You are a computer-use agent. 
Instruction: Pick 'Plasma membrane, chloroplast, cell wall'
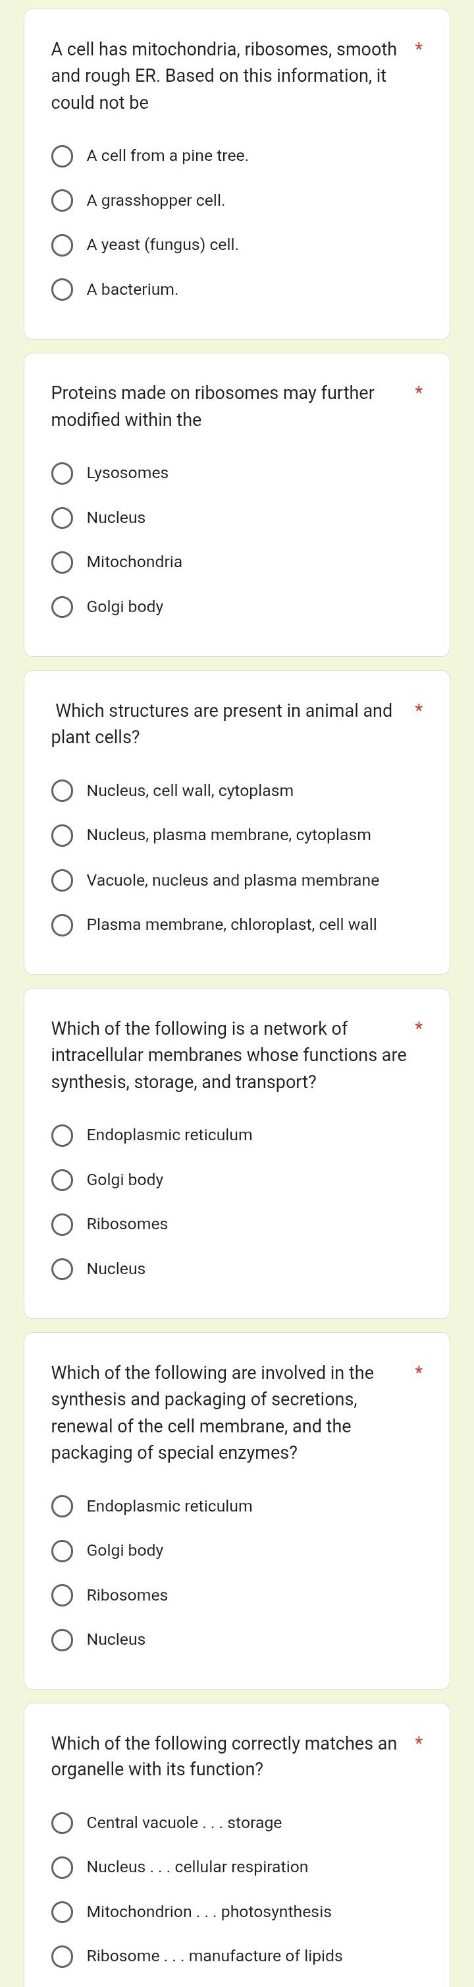(63, 925)
